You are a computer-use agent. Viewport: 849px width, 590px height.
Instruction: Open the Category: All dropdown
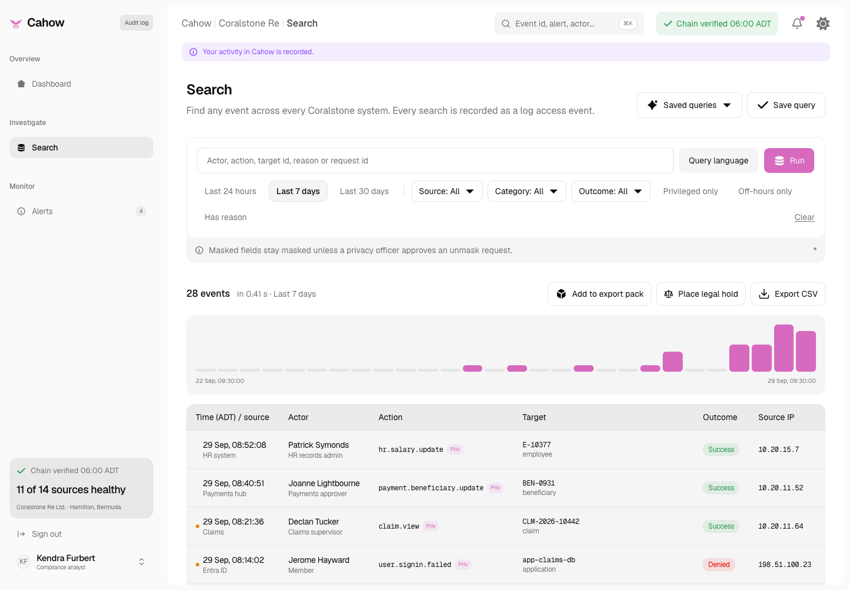tap(527, 191)
